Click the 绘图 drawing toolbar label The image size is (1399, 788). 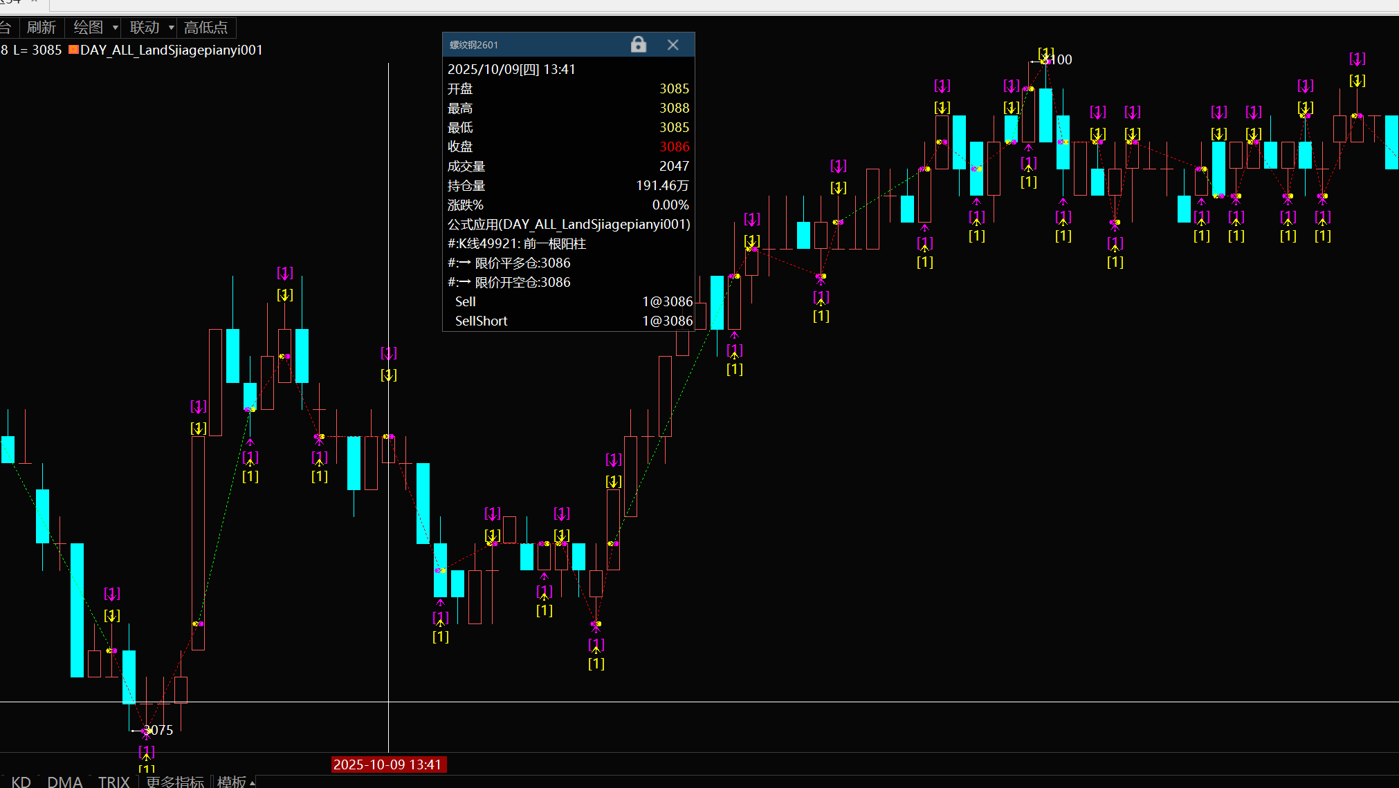(89, 28)
